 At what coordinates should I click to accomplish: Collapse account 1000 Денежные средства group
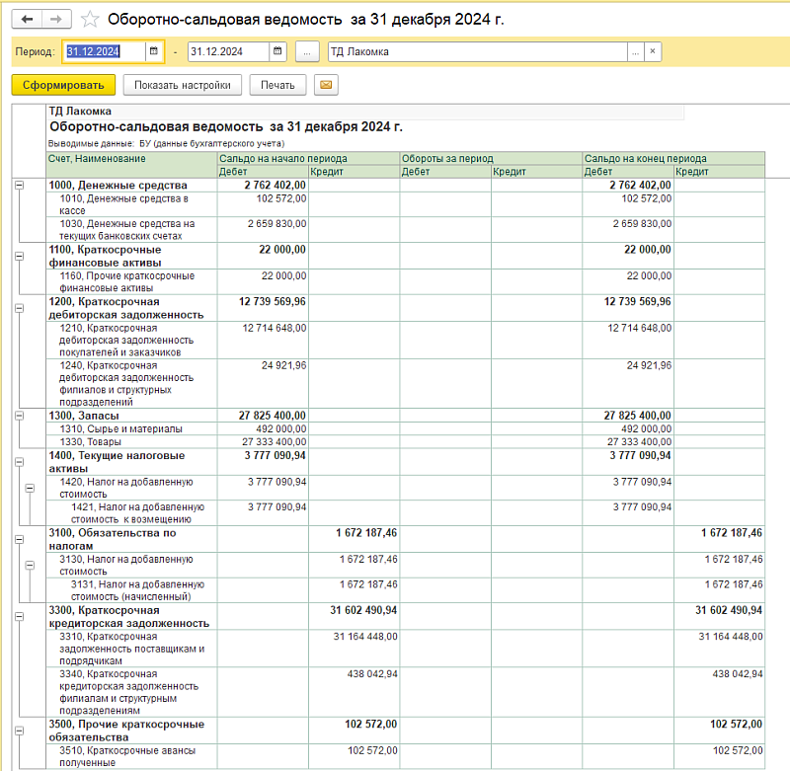(19, 186)
